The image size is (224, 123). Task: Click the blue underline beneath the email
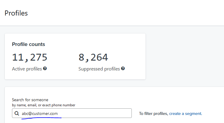pyautogui.click(x=42, y=118)
